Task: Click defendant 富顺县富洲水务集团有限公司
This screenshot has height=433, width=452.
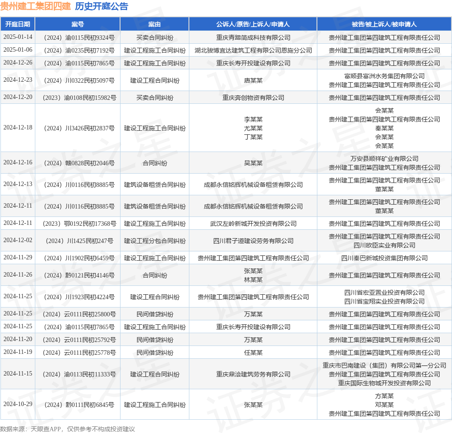Action: click(x=384, y=76)
